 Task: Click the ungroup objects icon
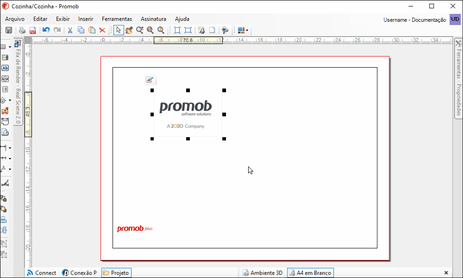tap(4, 254)
